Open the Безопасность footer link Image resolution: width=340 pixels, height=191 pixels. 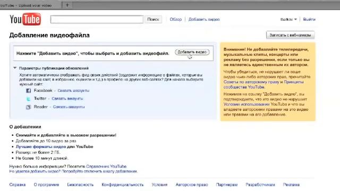click(80, 185)
